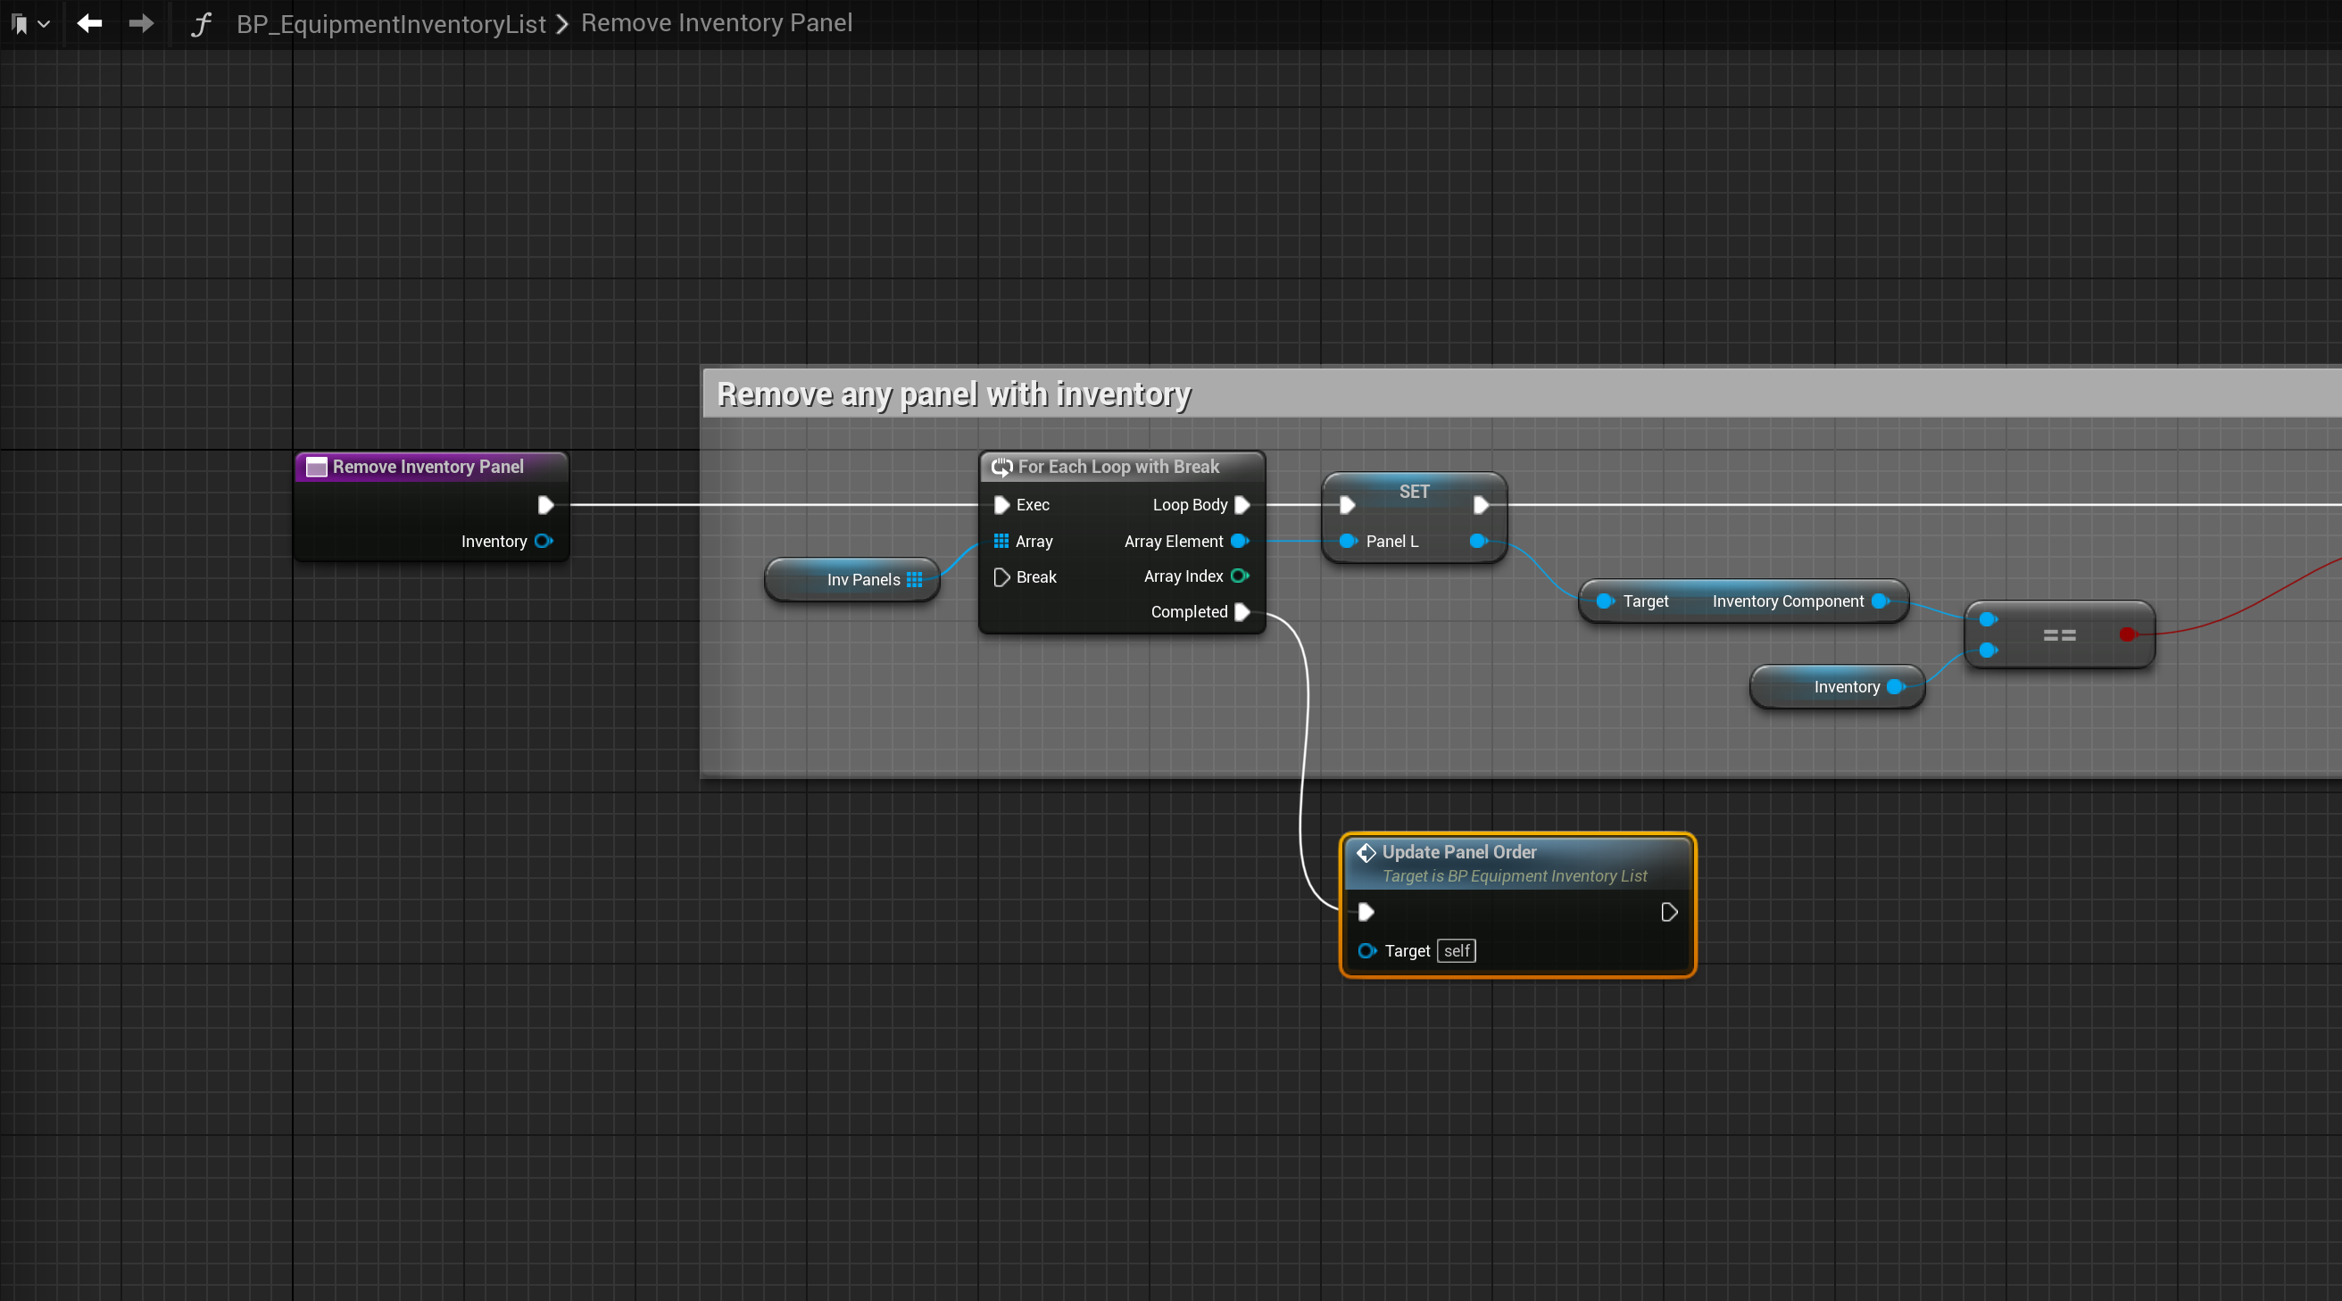Screen dimensions: 2342x1301
Task: Click the BP_EquipmentInventoryList breadcrumb
Action: click(391, 23)
